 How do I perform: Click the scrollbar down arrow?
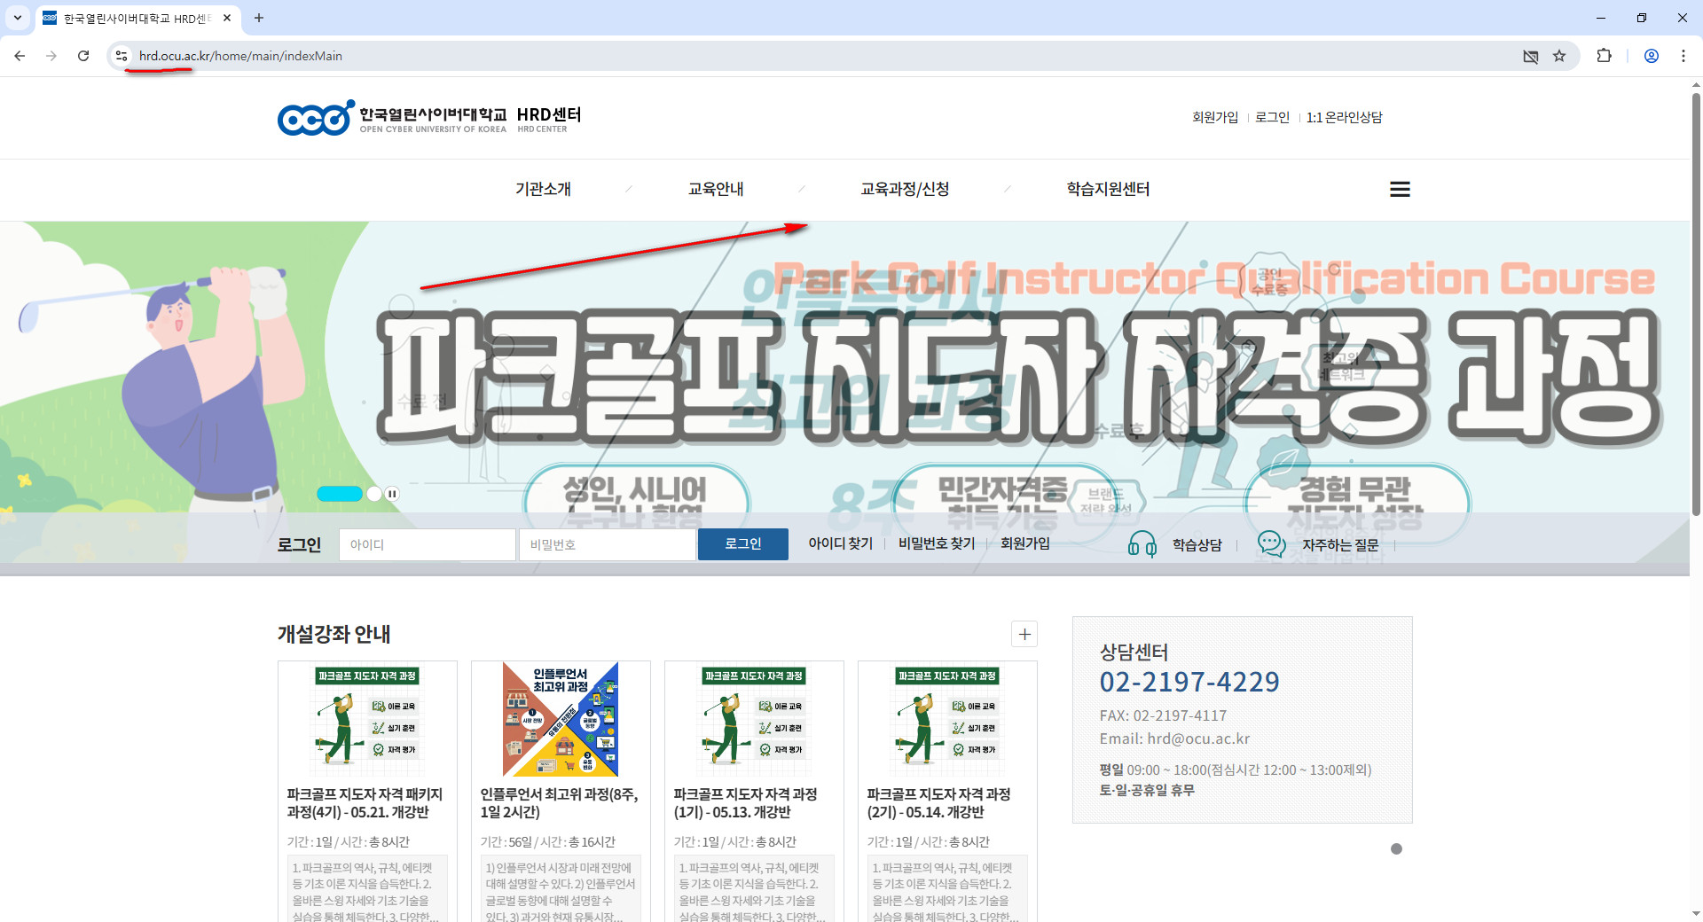click(x=1696, y=914)
